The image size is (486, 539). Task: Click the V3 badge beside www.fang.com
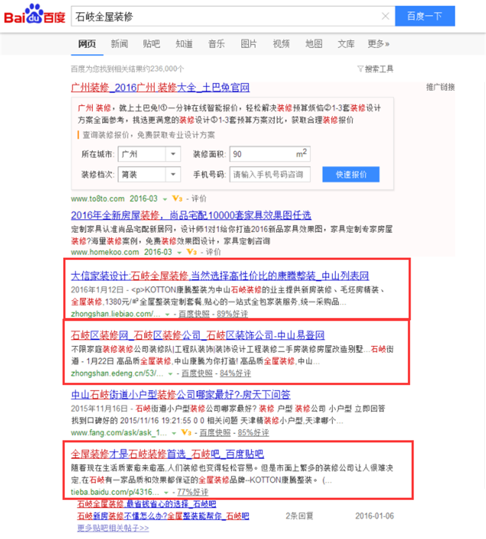point(187,433)
